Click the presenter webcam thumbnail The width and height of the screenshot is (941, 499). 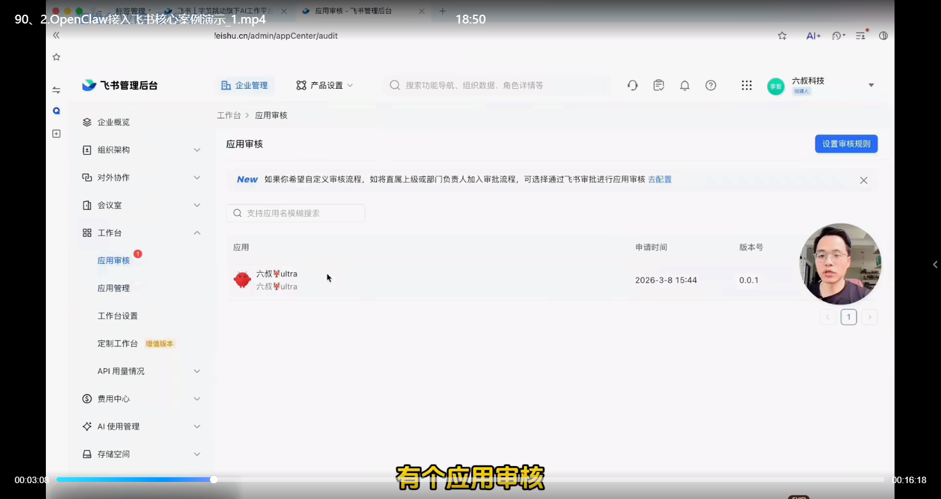[840, 264]
